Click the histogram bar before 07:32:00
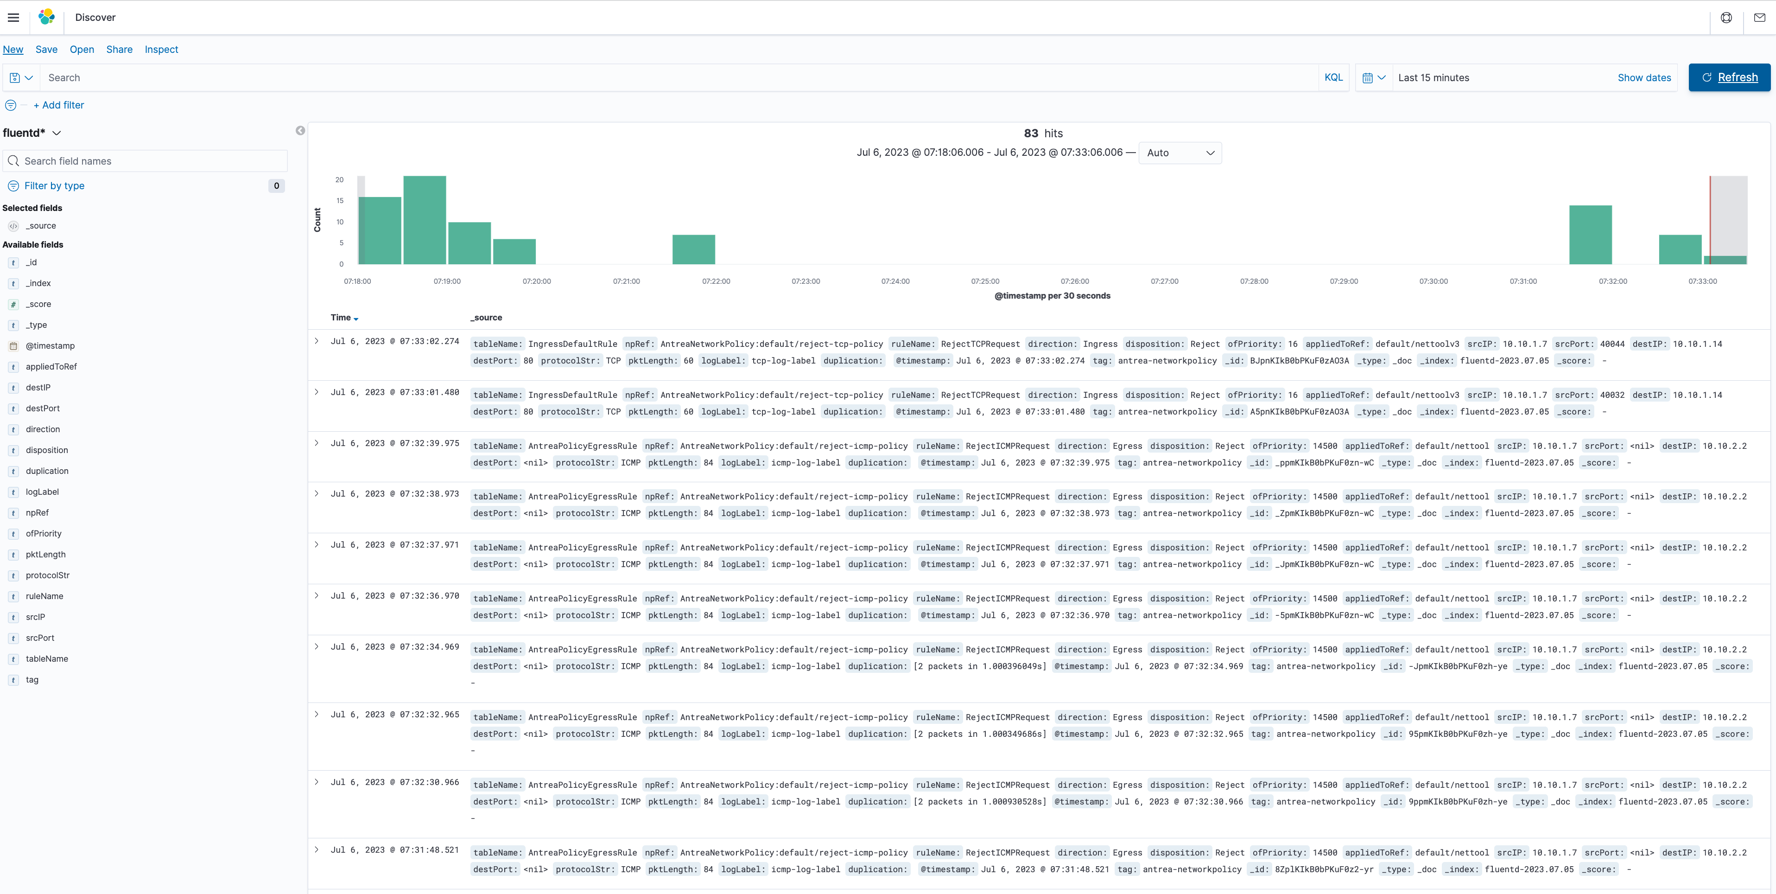Screen dimensions: 1776x894 [x=1591, y=235]
